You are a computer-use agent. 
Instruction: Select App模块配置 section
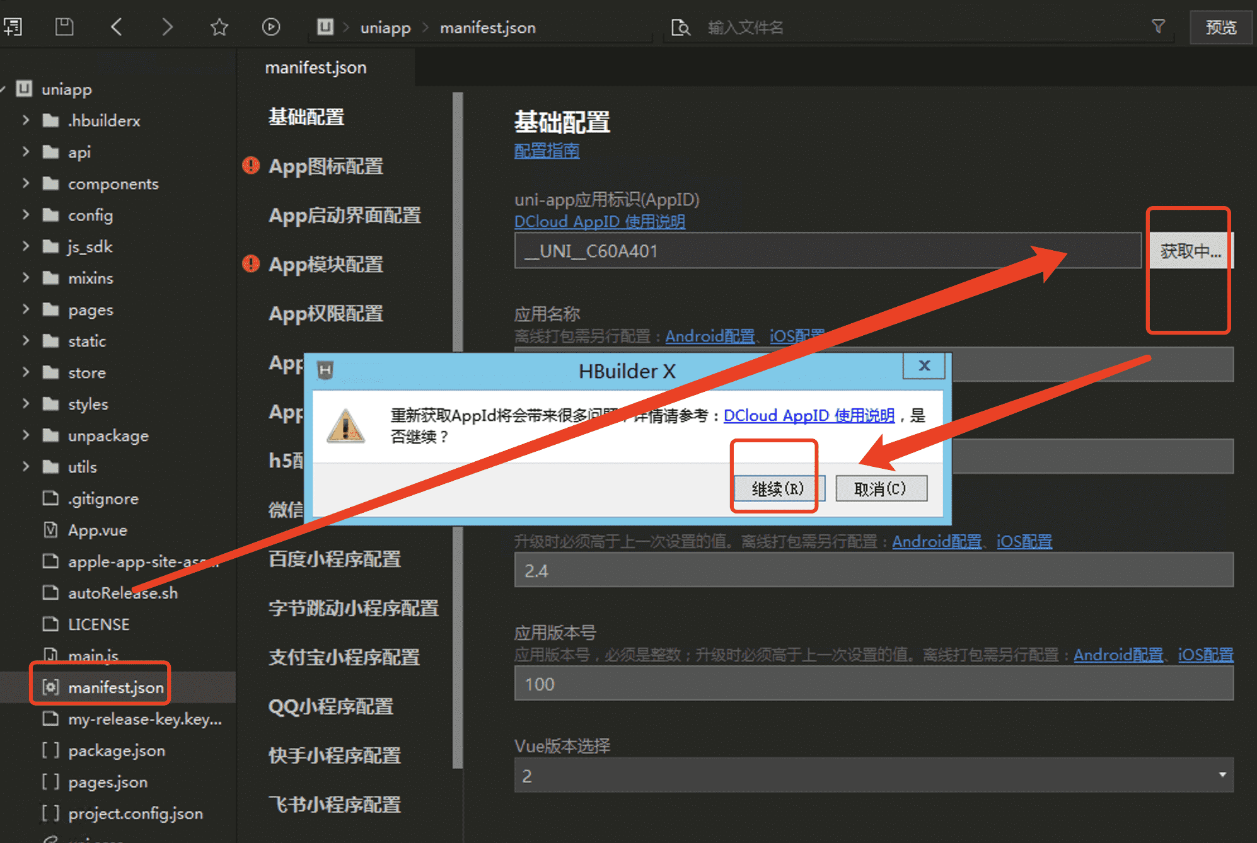(326, 264)
